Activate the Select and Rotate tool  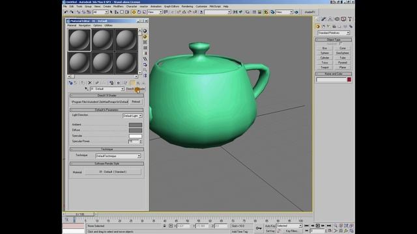[x=139, y=12]
